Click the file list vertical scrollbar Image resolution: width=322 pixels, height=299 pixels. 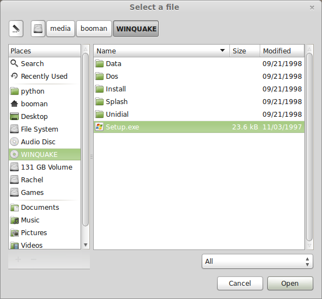click(x=309, y=147)
